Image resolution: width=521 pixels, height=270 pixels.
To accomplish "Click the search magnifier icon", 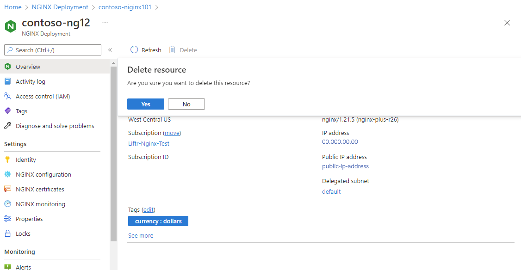I will click(10, 50).
